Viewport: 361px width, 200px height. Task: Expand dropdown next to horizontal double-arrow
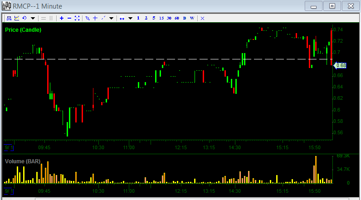[x=130, y=18]
